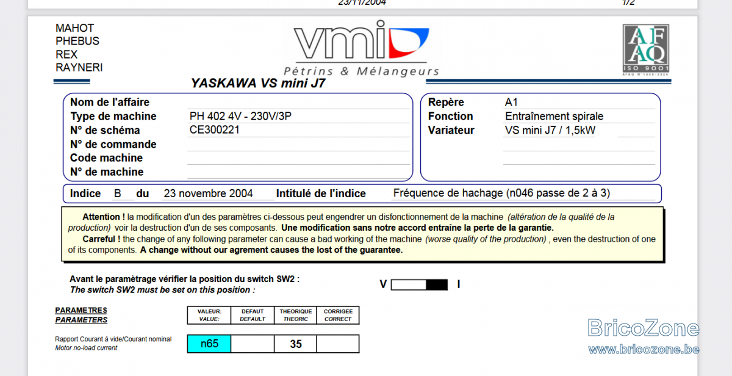Click "Avant le paramètrage vérifier la position" line
Viewport: 732px width, 376px height.
click(x=184, y=279)
